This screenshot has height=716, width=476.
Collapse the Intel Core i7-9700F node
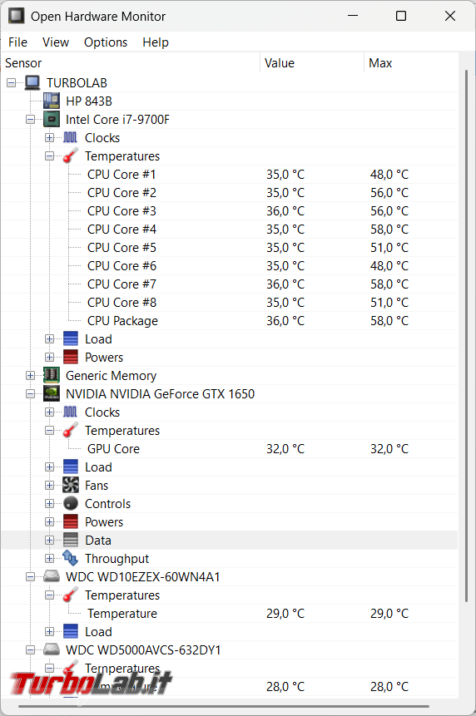(31, 119)
